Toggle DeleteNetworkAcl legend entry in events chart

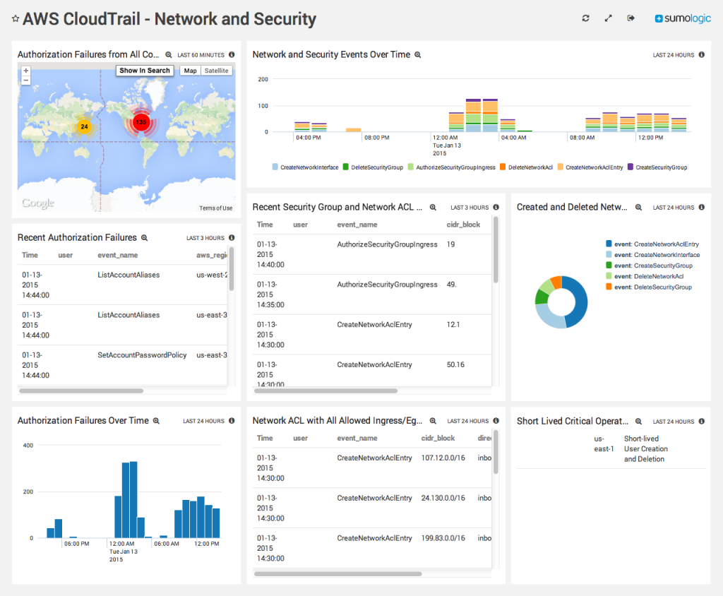526,167
